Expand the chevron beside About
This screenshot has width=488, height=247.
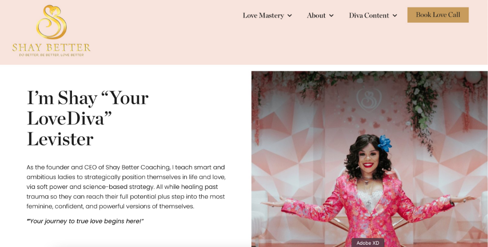331,16
